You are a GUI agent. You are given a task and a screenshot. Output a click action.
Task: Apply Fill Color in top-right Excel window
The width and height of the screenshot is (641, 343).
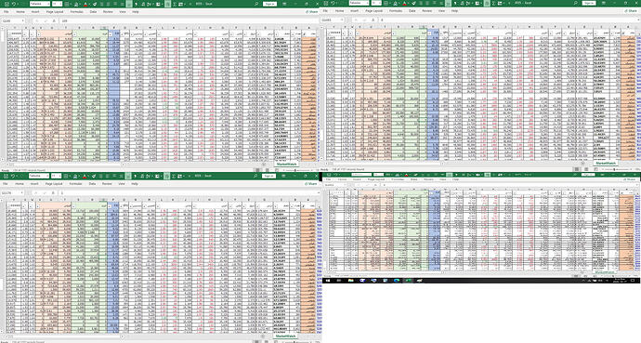click(395, 3)
